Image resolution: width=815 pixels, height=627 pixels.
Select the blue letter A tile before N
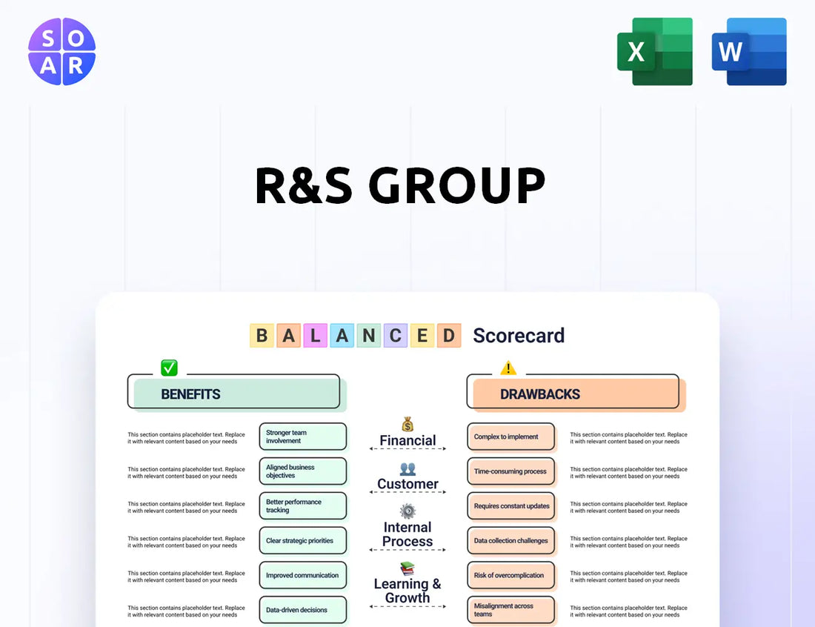342,335
